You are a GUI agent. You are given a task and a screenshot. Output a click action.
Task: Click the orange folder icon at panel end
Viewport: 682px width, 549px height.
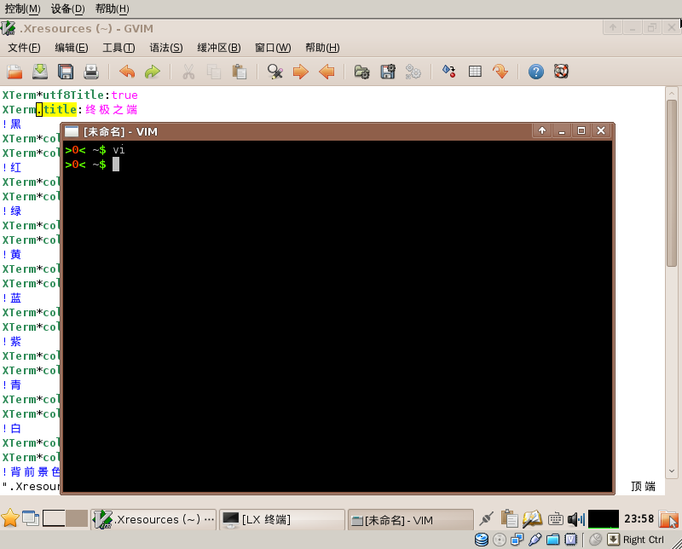pyautogui.click(x=668, y=519)
